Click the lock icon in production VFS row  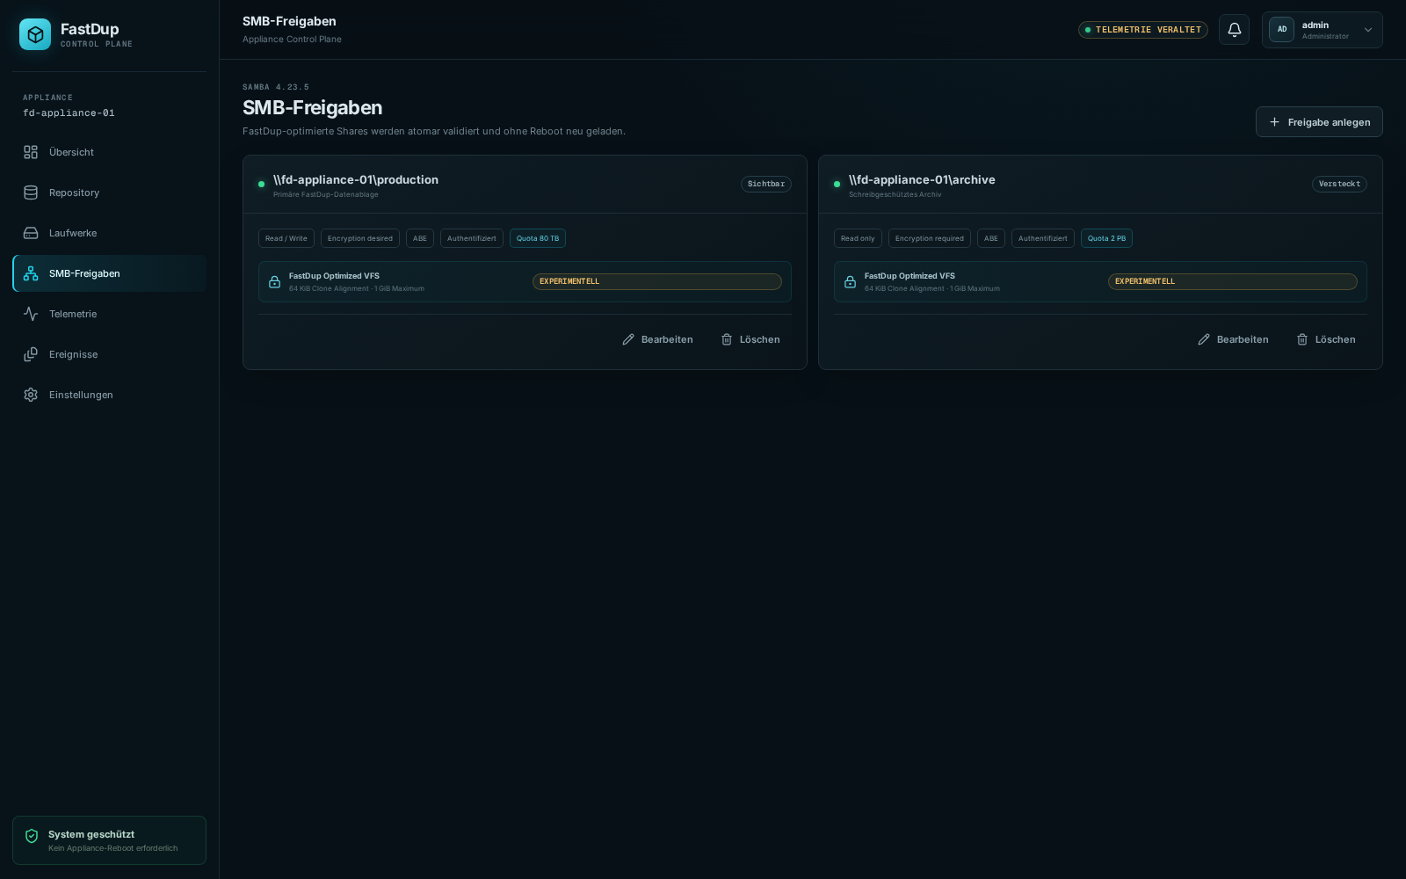[x=274, y=282]
